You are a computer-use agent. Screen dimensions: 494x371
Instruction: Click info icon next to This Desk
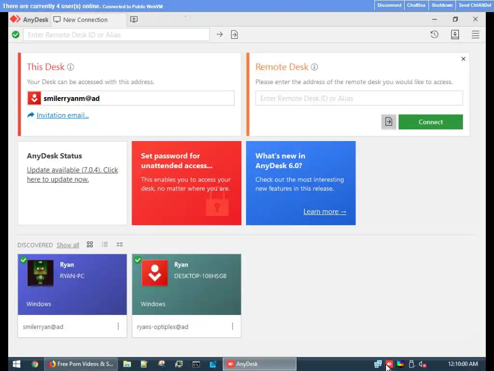tap(70, 67)
